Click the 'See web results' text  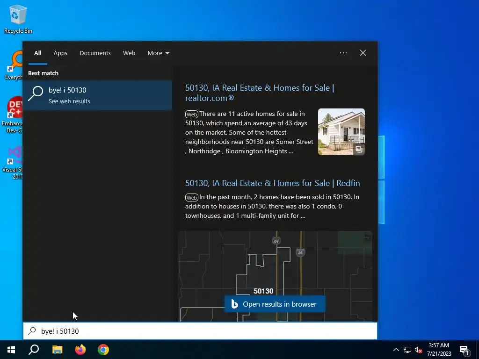(69, 101)
